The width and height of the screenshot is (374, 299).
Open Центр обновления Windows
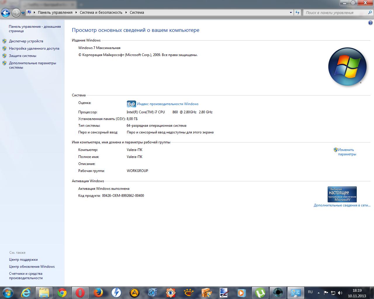pyautogui.click(x=32, y=267)
